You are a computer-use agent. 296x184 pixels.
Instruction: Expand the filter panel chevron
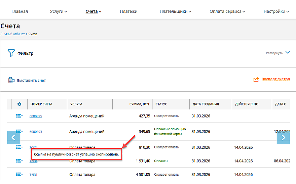[287, 52]
